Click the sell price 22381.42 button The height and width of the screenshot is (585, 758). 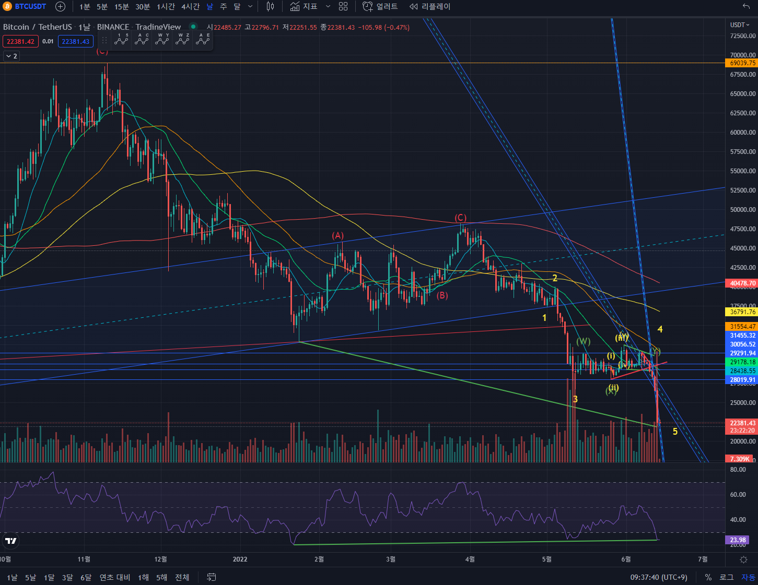(x=20, y=41)
